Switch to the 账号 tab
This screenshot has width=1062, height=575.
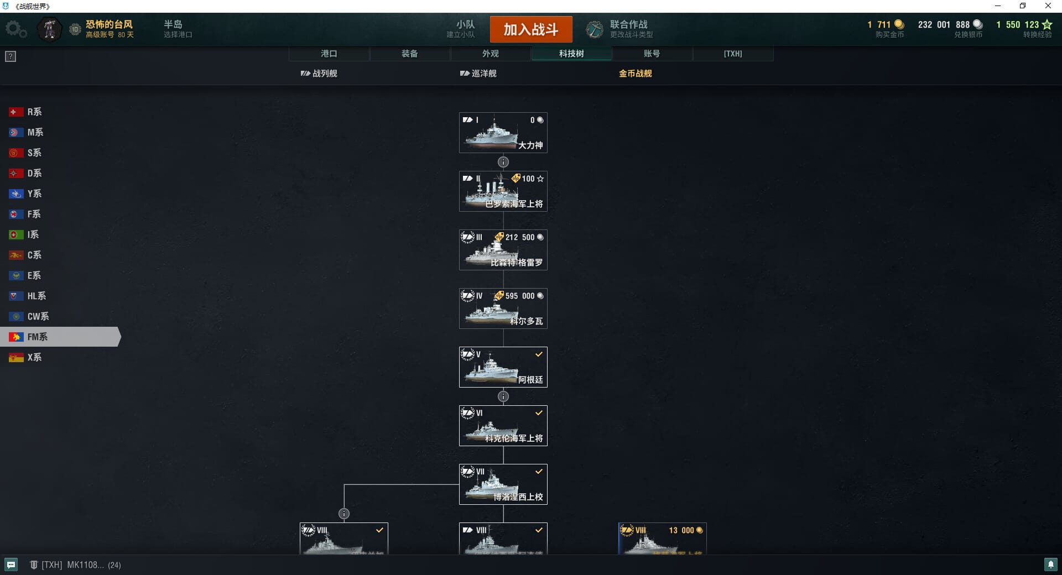pyautogui.click(x=652, y=54)
